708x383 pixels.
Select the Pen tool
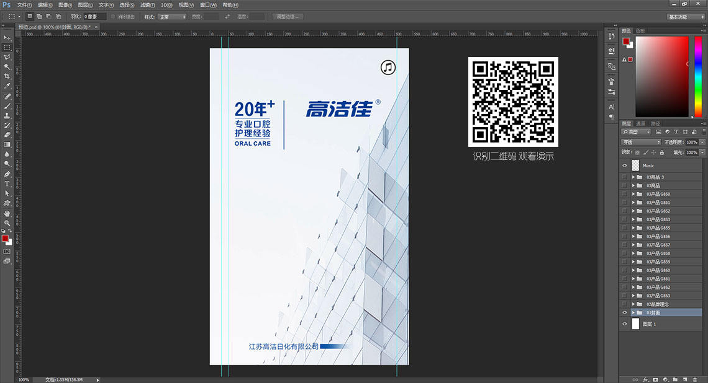coord(7,174)
